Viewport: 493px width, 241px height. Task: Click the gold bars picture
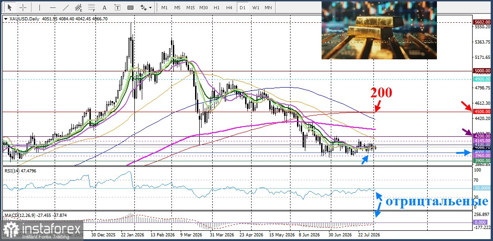coord(379,30)
